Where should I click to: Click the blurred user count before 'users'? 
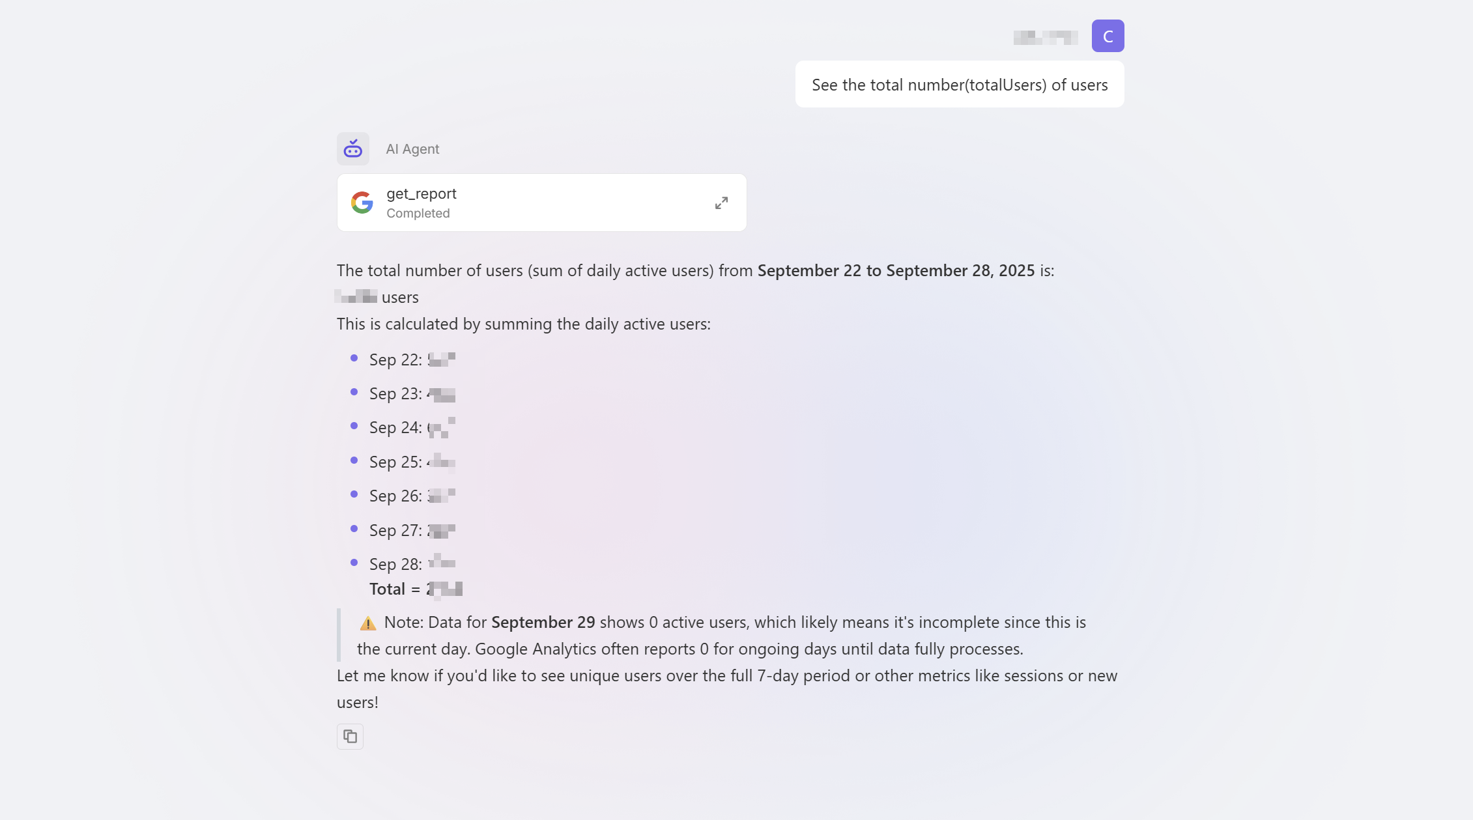(x=356, y=297)
